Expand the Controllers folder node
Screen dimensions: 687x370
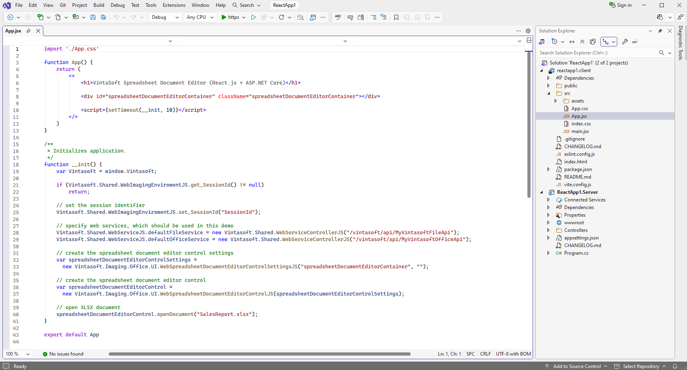tap(549, 230)
